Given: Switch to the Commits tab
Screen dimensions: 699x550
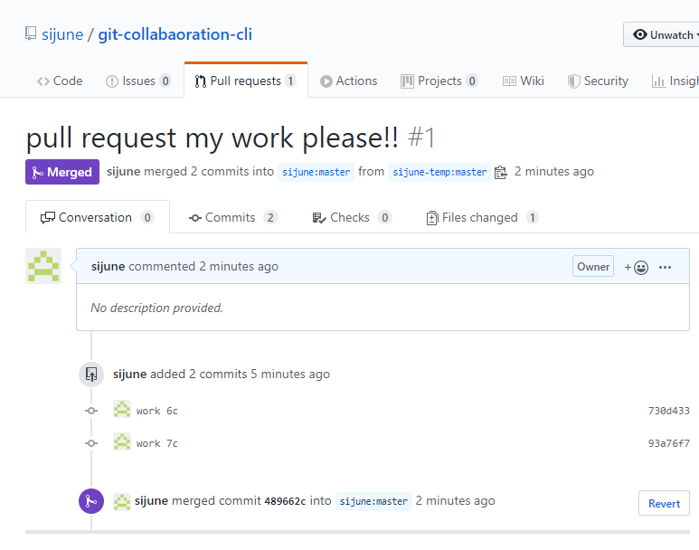Looking at the screenshot, I should tap(233, 217).
